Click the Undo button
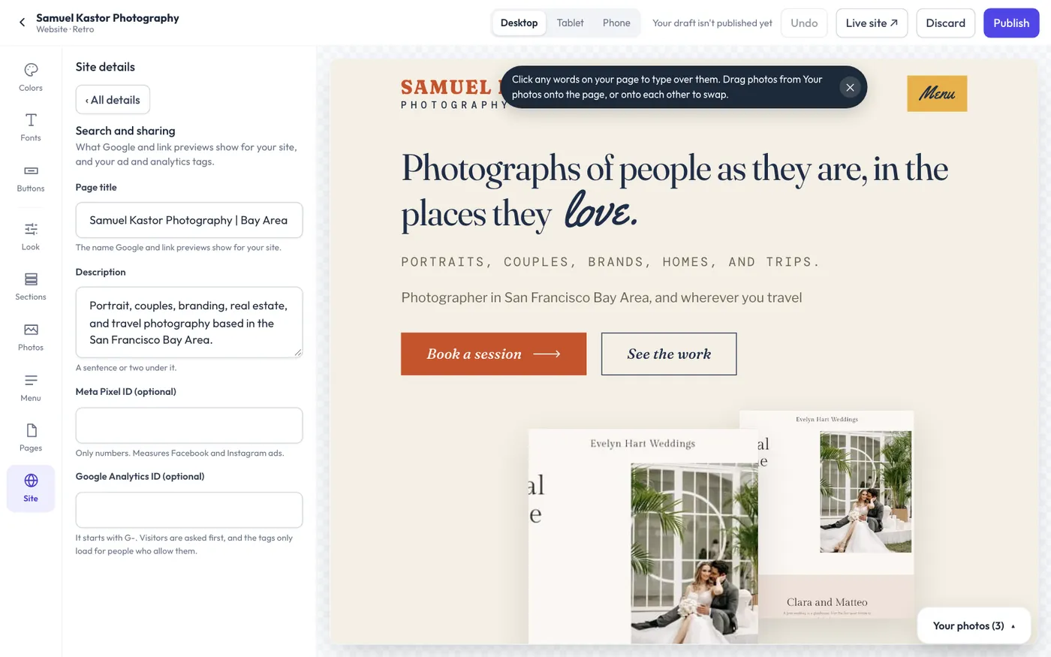The width and height of the screenshot is (1051, 657). tap(804, 23)
